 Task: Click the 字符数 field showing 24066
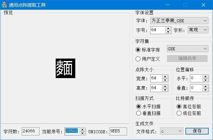(x=31, y=131)
